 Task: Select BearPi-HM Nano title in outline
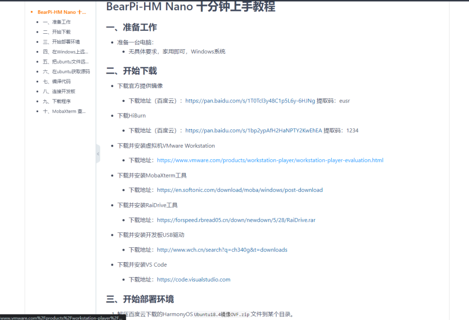pyautogui.click(x=62, y=12)
